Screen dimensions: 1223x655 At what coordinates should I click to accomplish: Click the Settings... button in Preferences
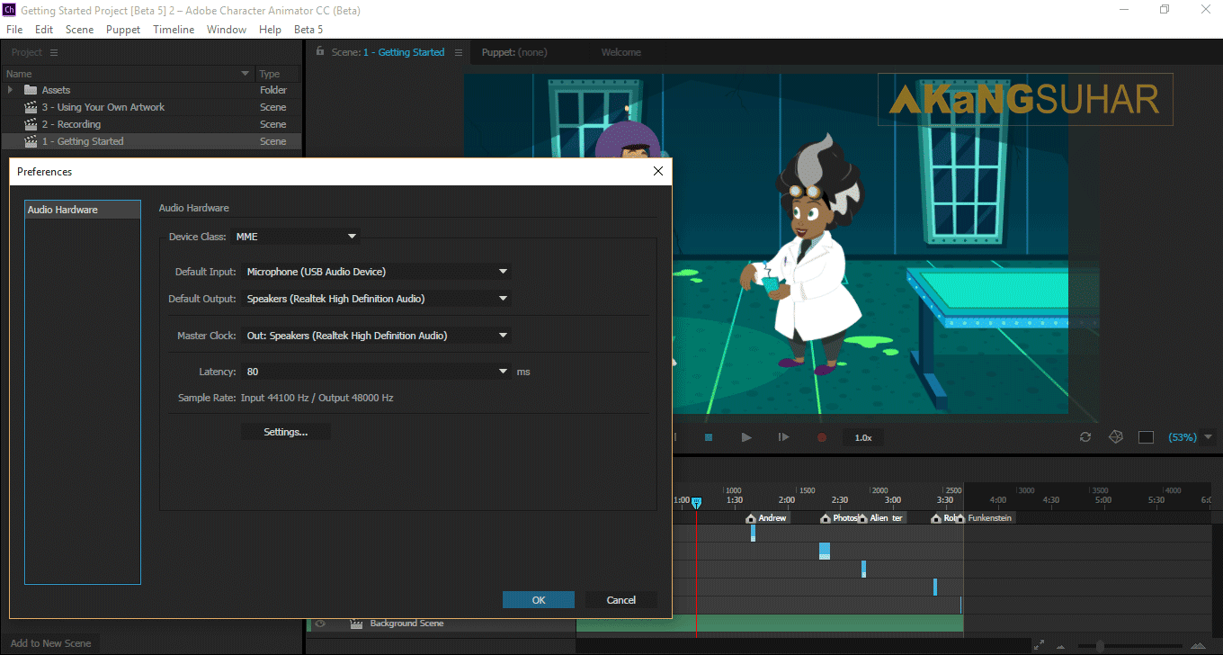click(286, 432)
